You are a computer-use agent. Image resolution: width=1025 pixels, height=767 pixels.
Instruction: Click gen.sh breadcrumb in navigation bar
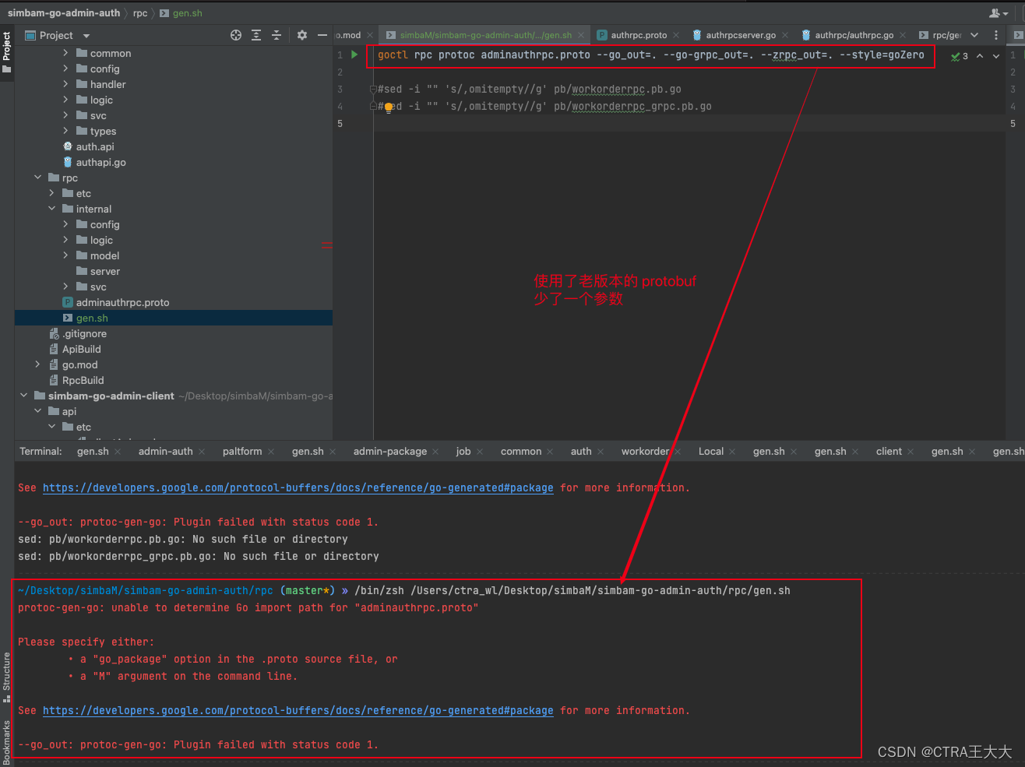pos(188,13)
